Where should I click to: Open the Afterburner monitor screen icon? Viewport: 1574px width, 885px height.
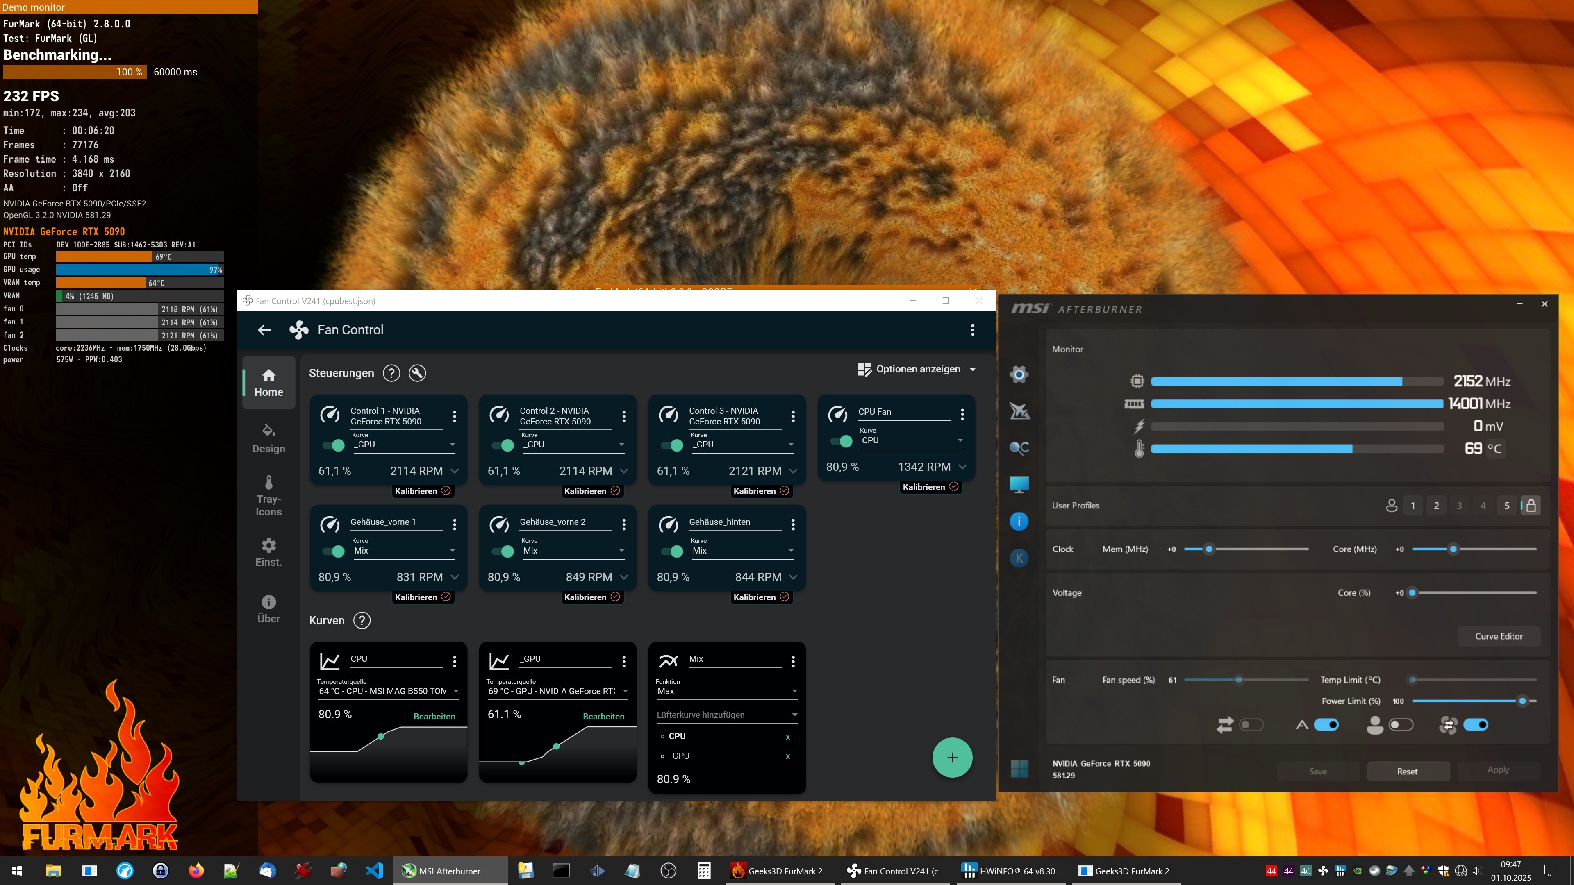click(1019, 484)
